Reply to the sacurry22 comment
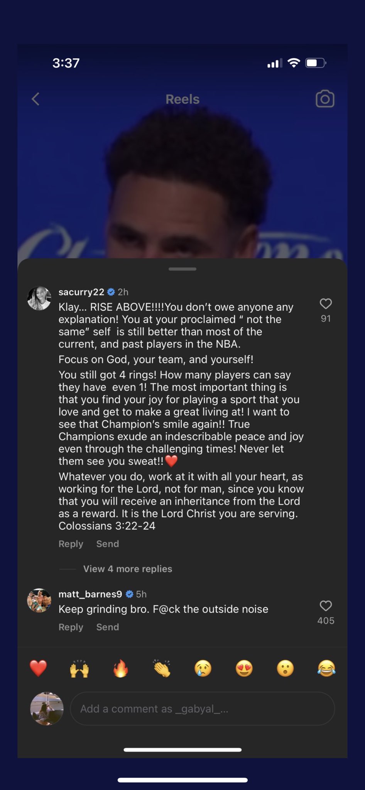This screenshot has height=790, width=365. pos(71,544)
